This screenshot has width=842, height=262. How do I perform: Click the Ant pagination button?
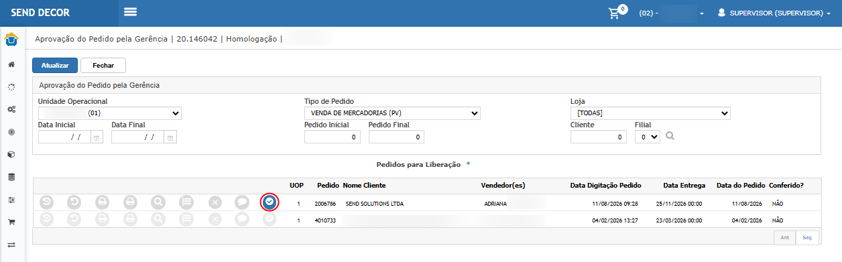click(784, 237)
